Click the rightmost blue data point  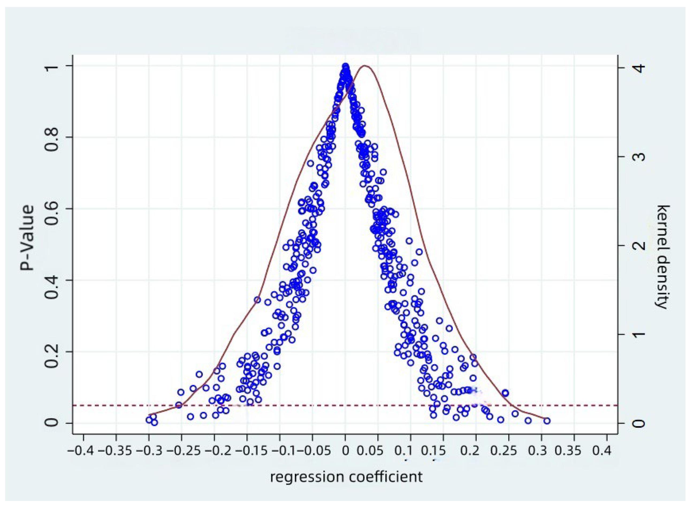[547, 421]
